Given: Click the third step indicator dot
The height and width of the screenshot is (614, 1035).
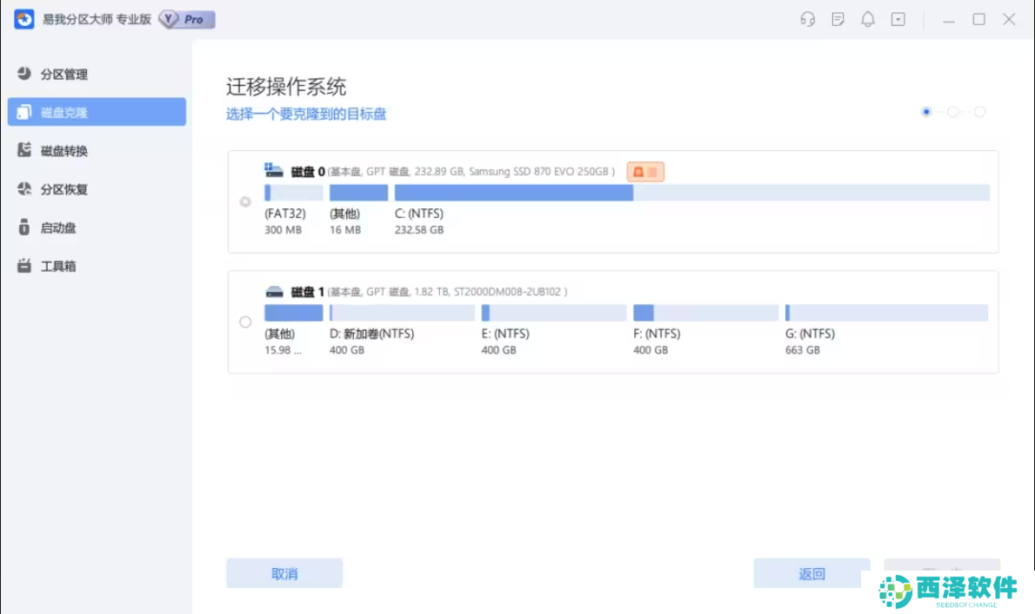Looking at the screenshot, I should (979, 112).
